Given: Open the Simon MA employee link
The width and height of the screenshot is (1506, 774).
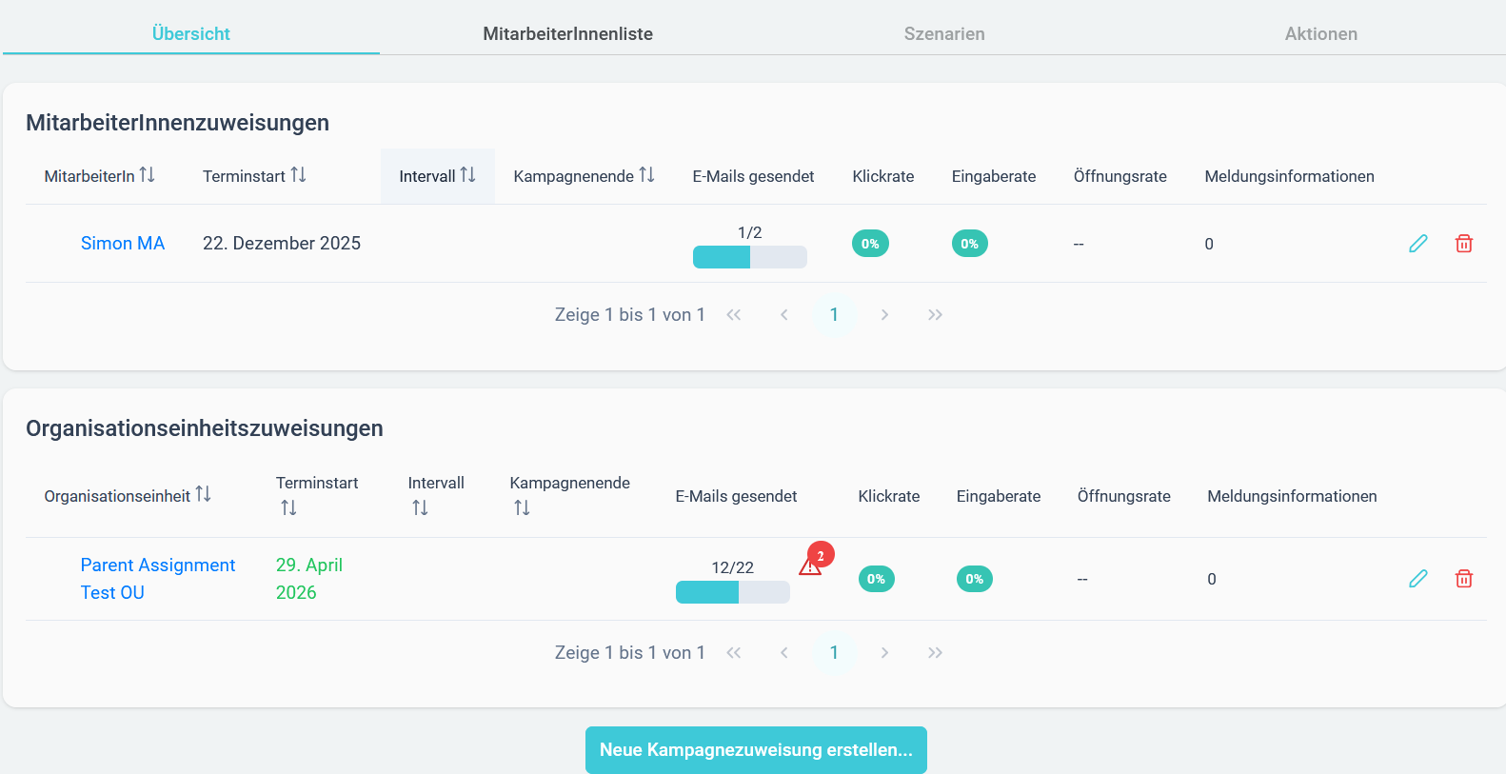Looking at the screenshot, I should (123, 244).
